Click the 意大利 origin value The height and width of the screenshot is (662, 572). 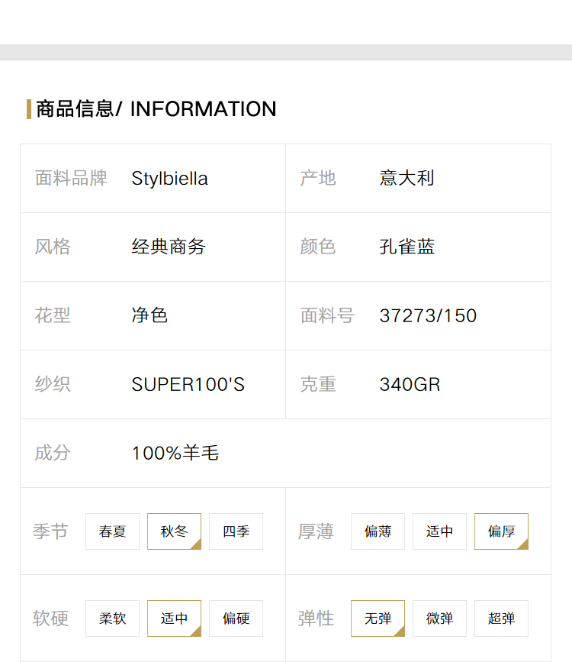coord(407,178)
